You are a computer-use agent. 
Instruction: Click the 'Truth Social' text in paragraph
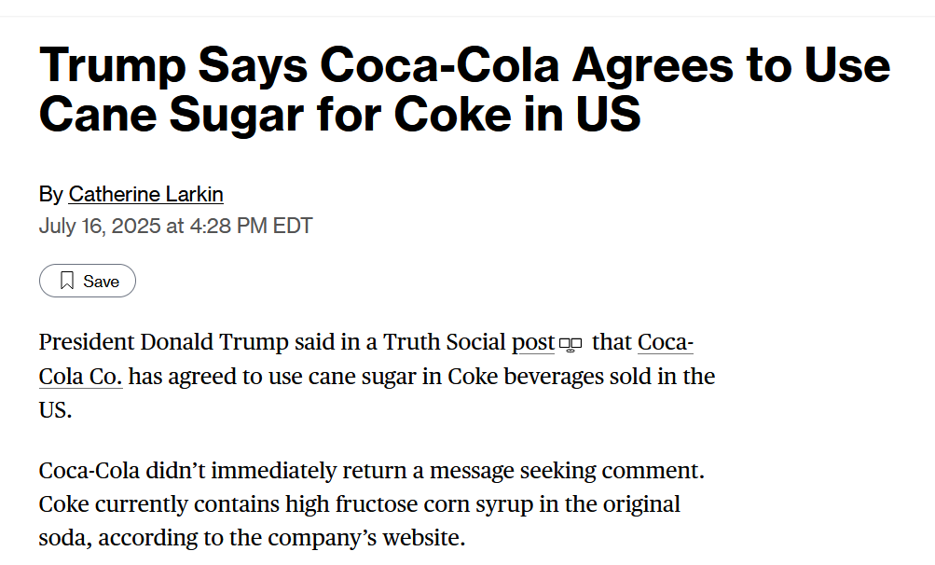point(444,342)
